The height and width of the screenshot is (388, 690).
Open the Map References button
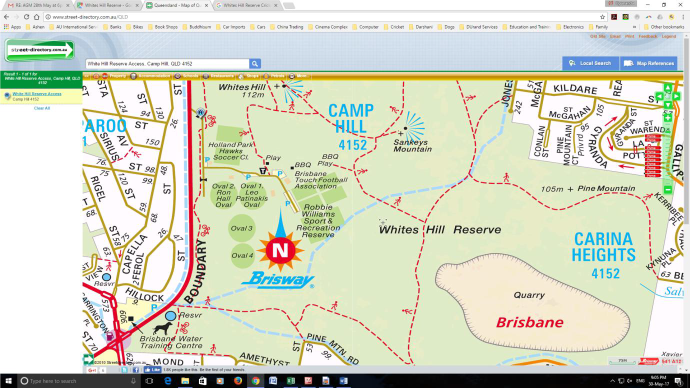coord(649,63)
